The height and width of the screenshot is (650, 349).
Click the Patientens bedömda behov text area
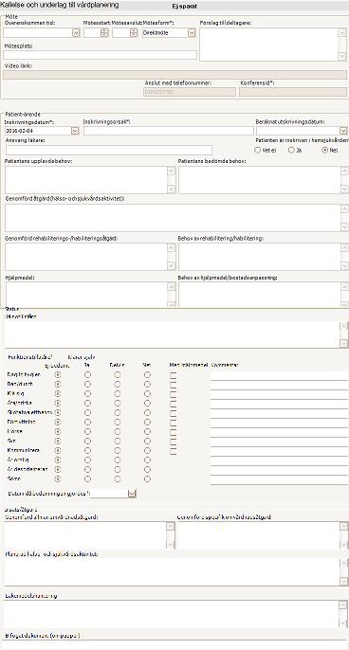[x=259, y=180]
